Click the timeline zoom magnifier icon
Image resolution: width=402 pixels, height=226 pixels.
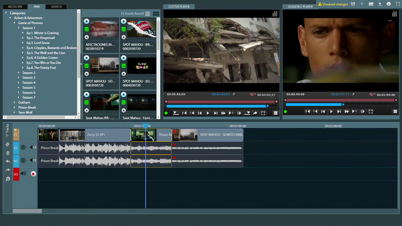tap(8, 179)
